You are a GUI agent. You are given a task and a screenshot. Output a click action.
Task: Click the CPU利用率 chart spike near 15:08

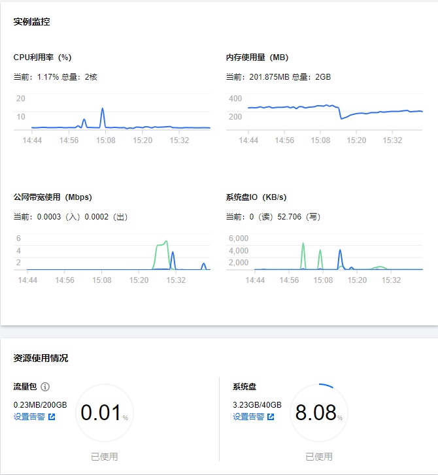[103, 110]
